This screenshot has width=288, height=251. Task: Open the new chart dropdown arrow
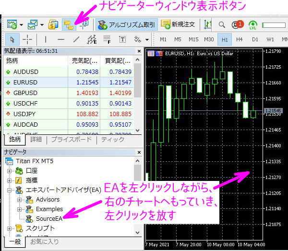tap(21, 25)
